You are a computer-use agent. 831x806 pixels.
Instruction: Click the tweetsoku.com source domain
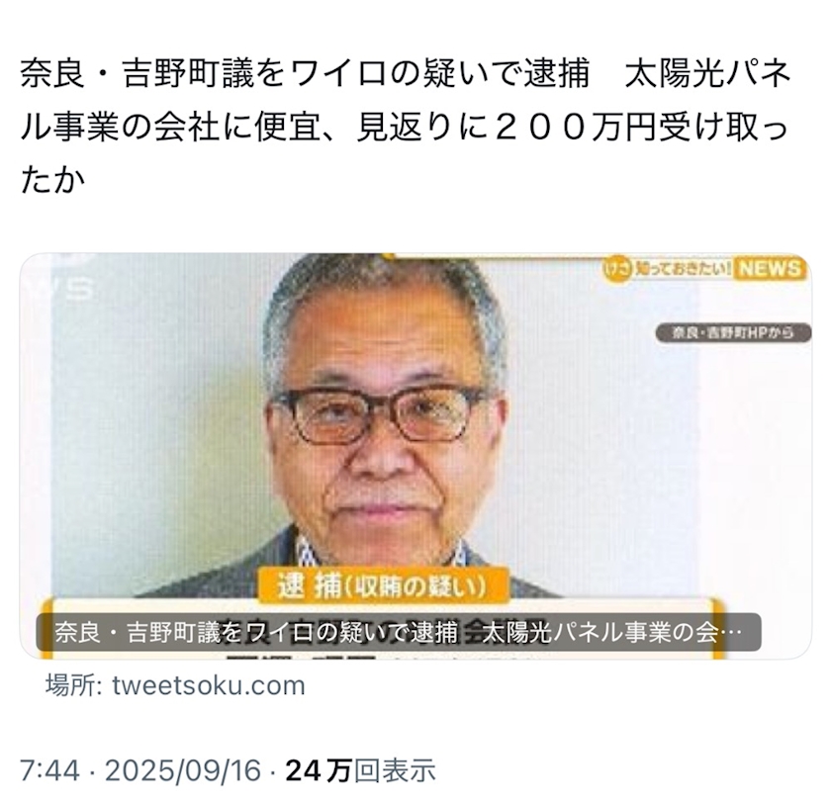(x=209, y=685)
